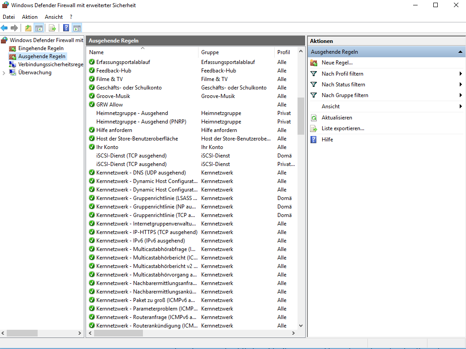Open the Ansicht submenu arrow in Aktionen

461,106
